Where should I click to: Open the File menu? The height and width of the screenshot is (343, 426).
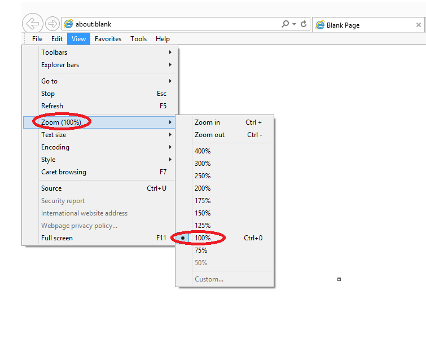(x=37, y=39)
